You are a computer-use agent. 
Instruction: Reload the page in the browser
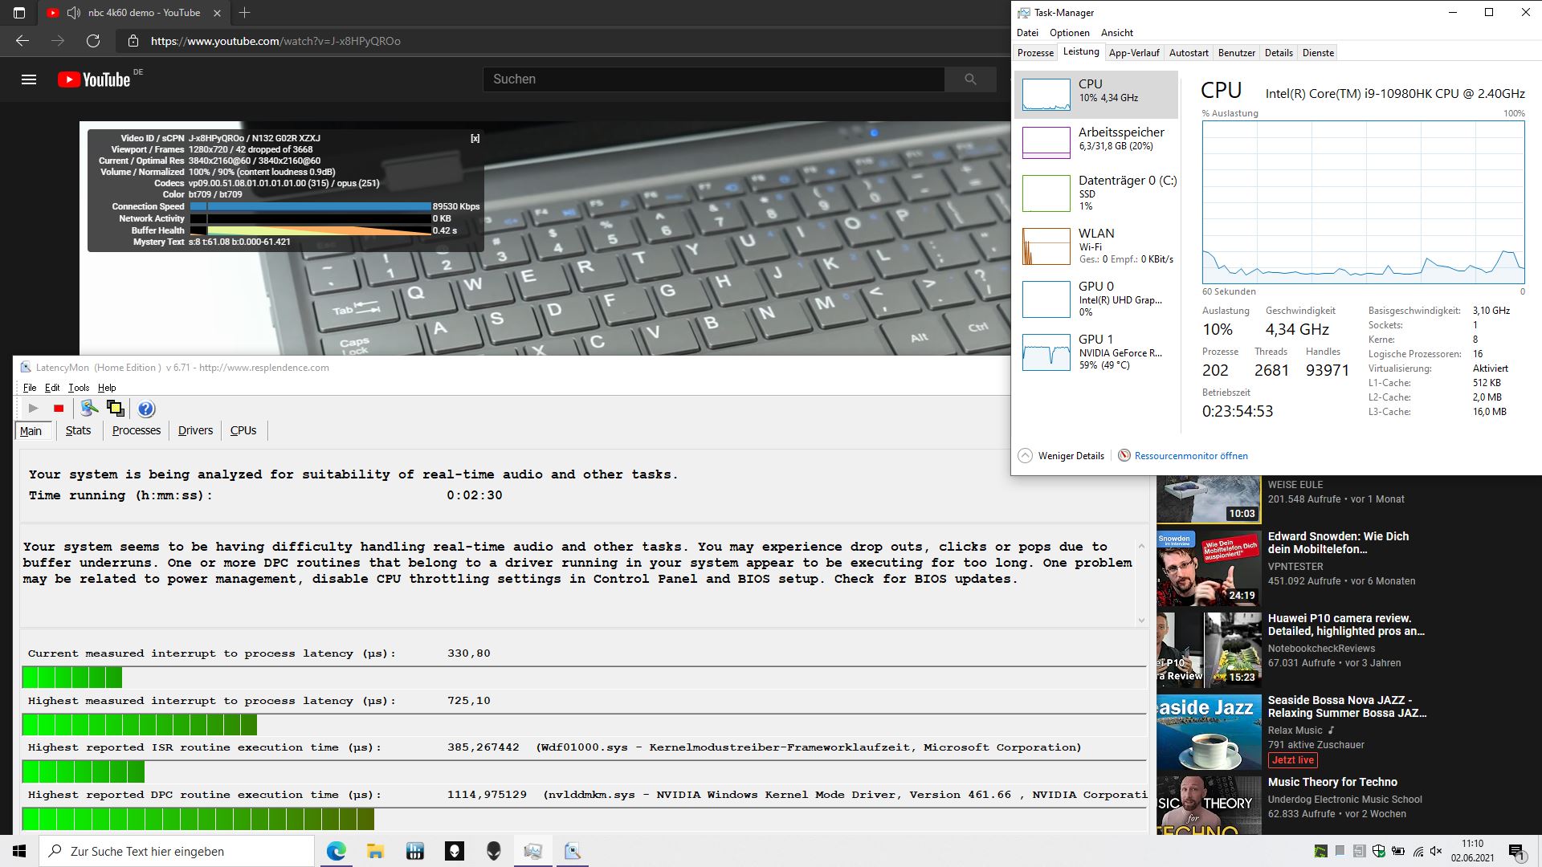click(x=93, y=41)
